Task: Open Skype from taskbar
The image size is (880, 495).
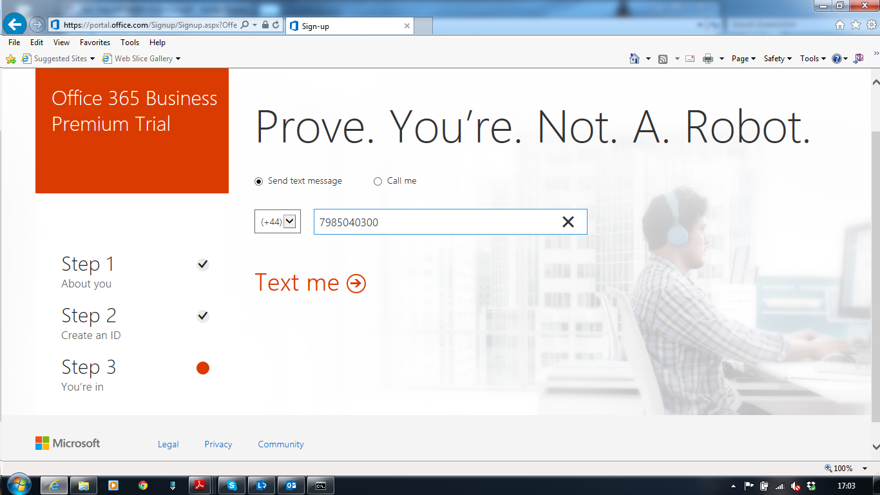Action: tap(232, 485)
